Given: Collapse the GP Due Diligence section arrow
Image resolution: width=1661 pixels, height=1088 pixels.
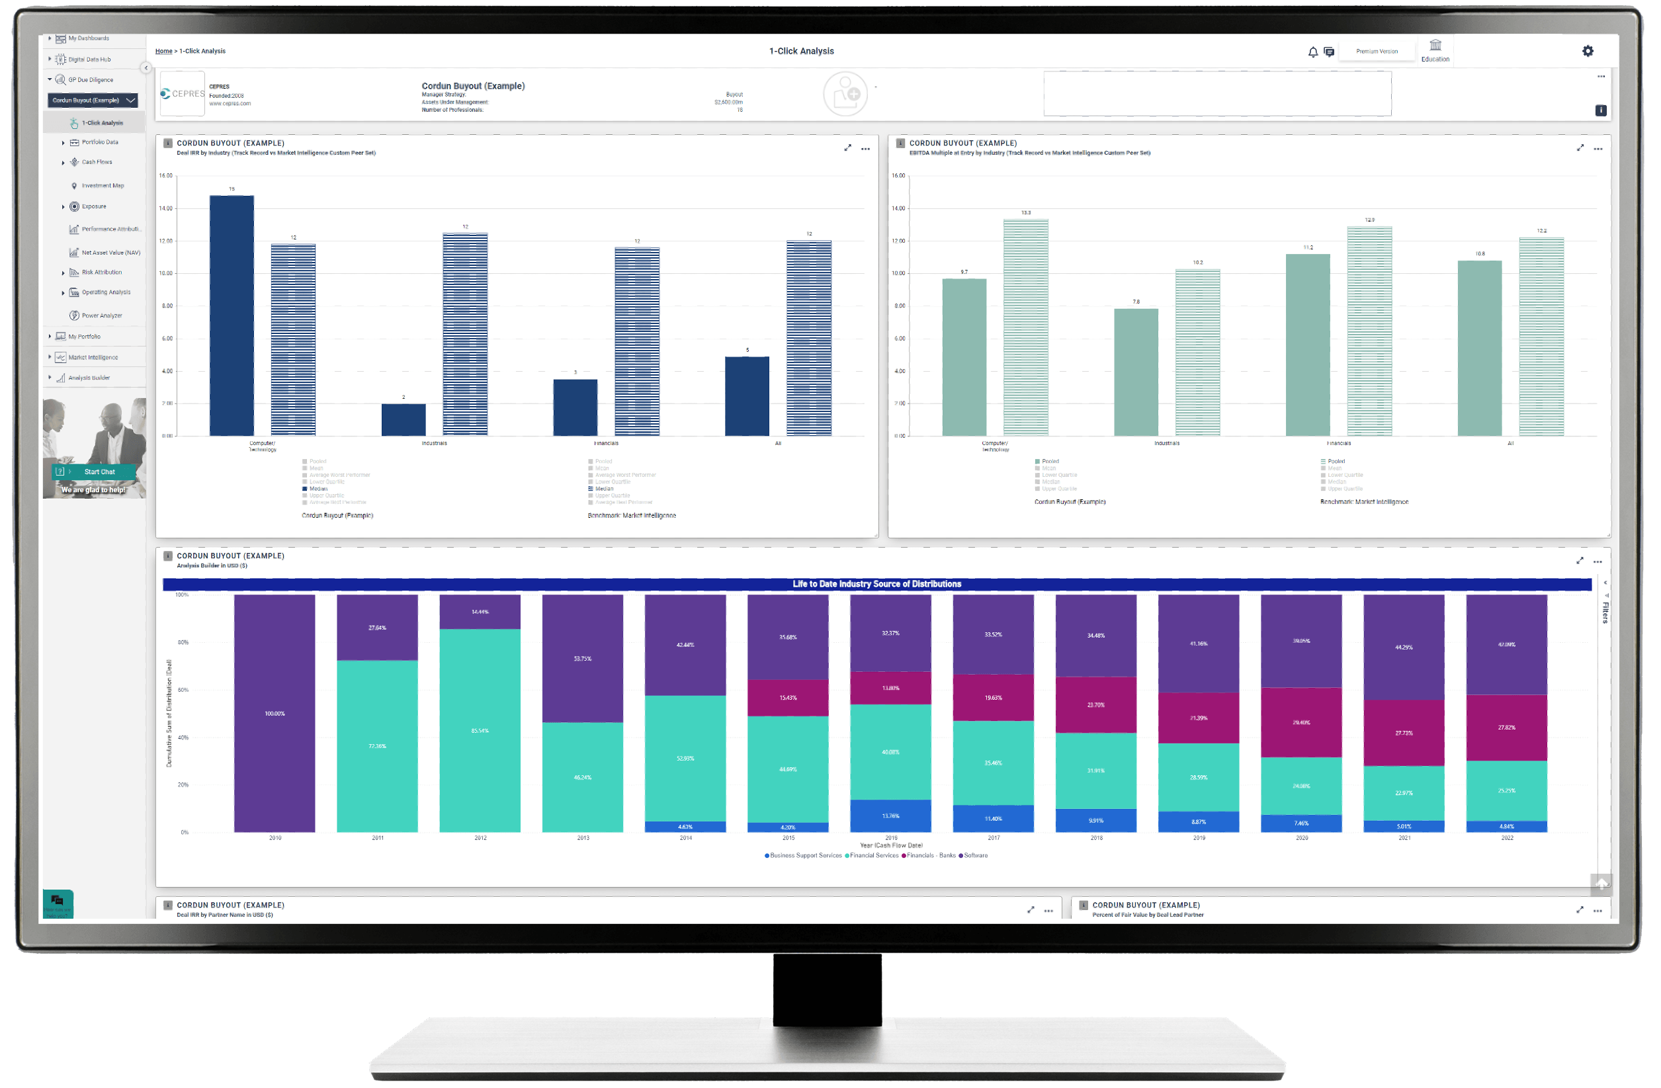Looking at the screenshot, I should pos(50,79).
